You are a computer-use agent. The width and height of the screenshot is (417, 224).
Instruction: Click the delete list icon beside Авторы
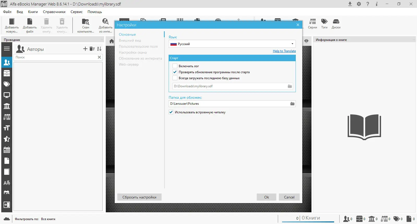coord(92,49)
